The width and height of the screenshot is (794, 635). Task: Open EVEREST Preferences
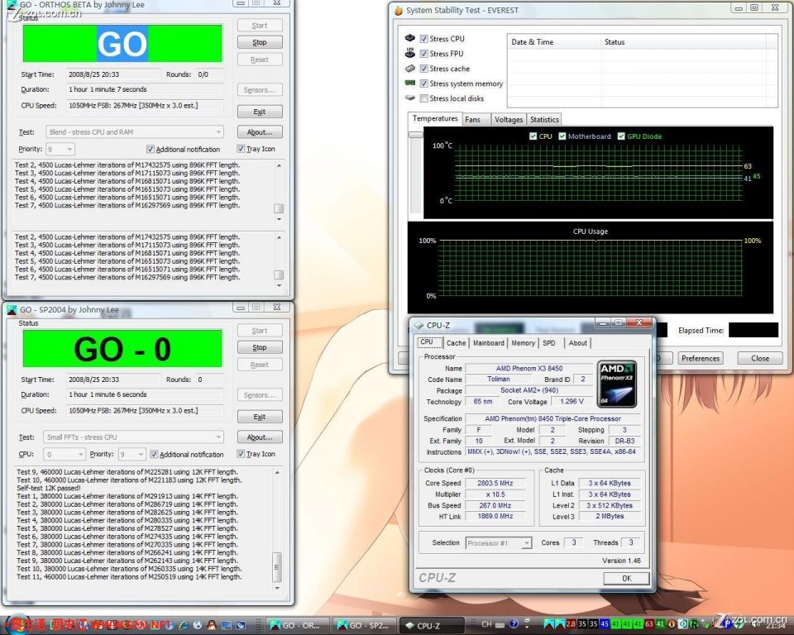[x=701, y=358]
